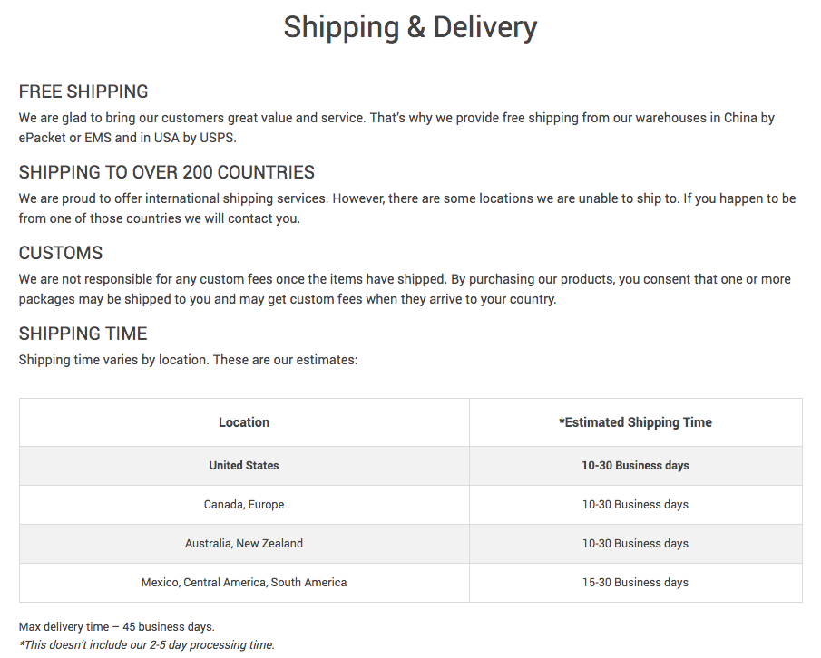The width and height of the screenshot is (821, 658).
Task: Click the Shipping & Delivery page title
Action: click(410, 27)
